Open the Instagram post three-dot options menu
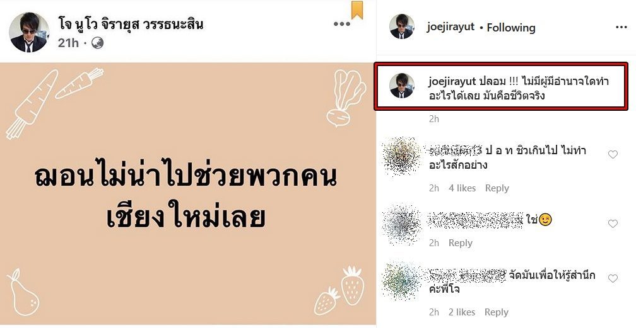This screenshot has width=636, height=328. [621, 27]
